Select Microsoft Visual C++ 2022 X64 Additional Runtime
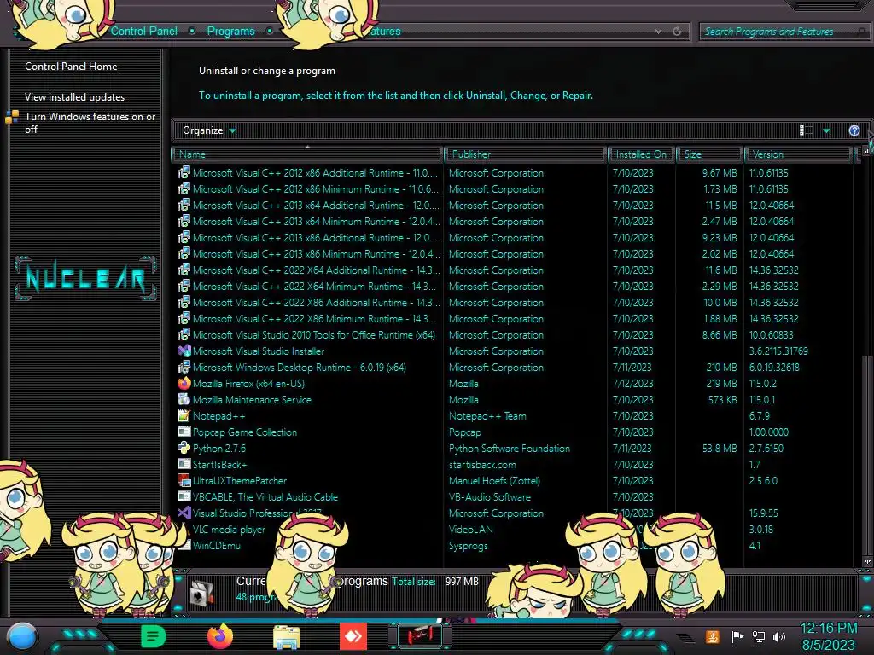Image resolution: width=874 pixels, height=655 pixels. coord(316,270)
